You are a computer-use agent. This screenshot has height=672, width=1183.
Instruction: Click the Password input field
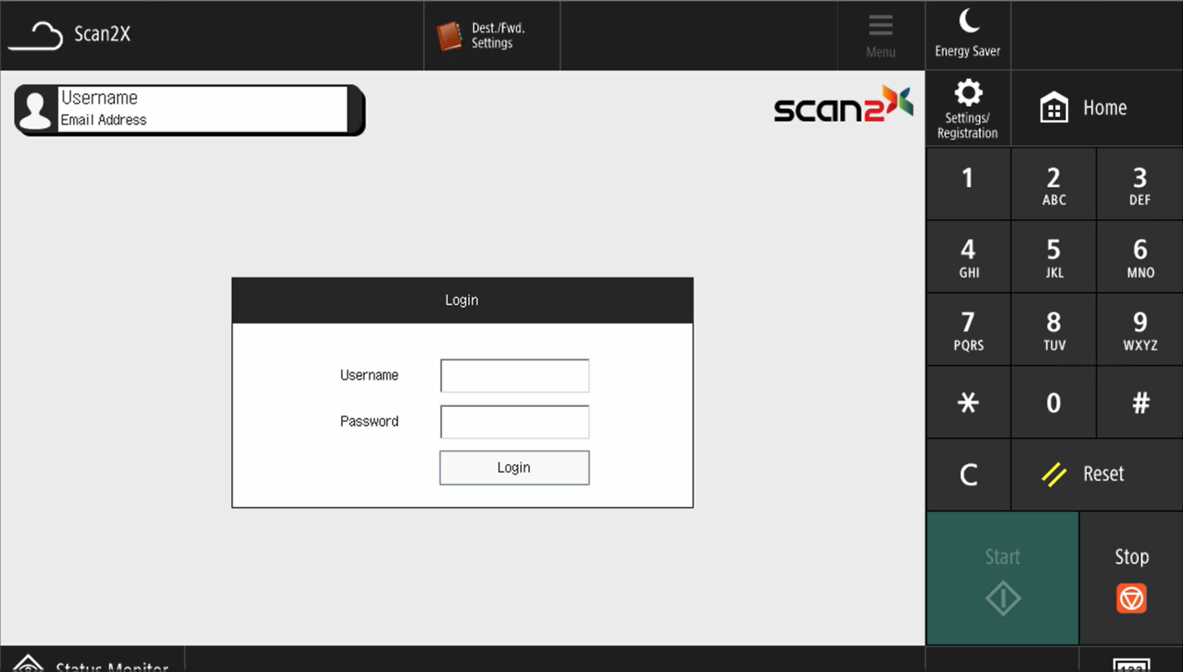coord(514,423)
